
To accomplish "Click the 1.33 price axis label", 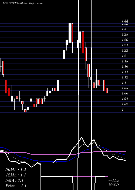I will click(x=125, y=21).
